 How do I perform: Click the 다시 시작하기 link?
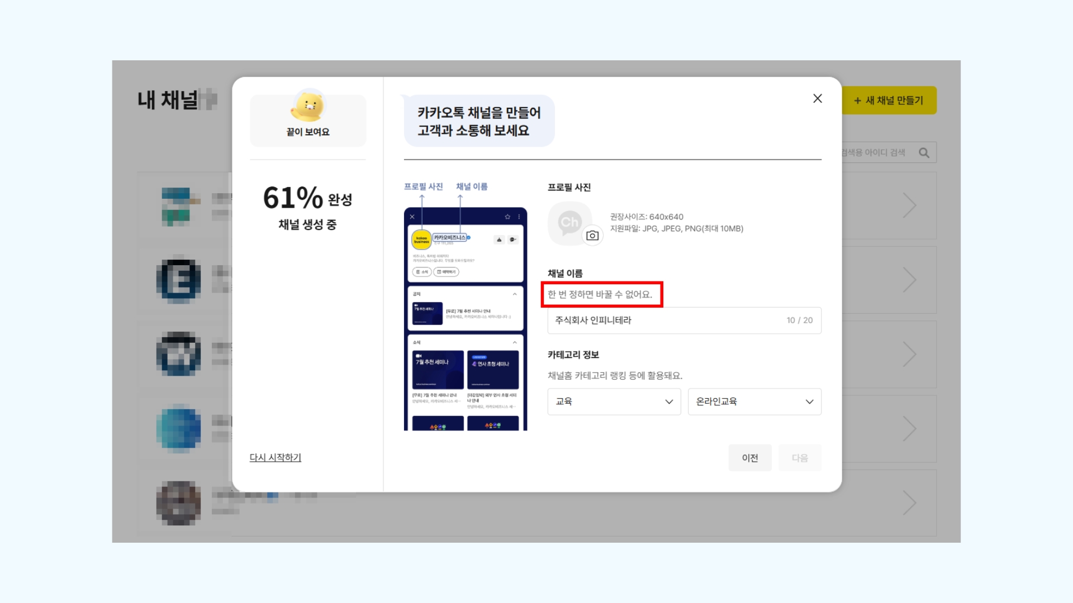click(x=275, y=457)
